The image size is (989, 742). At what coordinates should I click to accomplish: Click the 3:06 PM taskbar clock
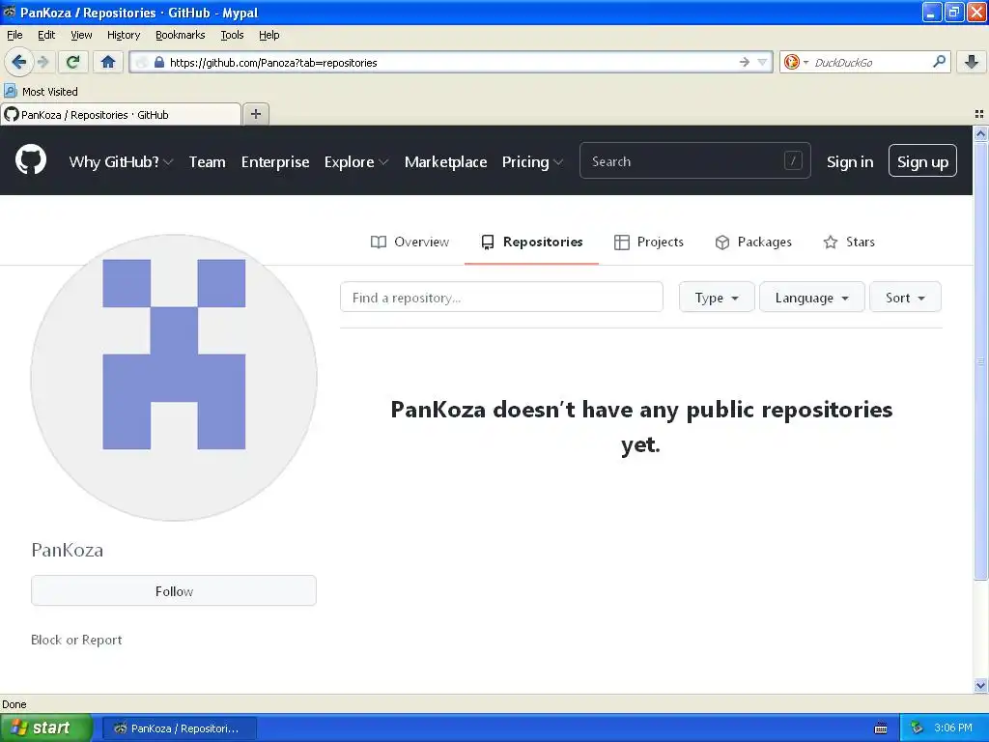point(953,728)
